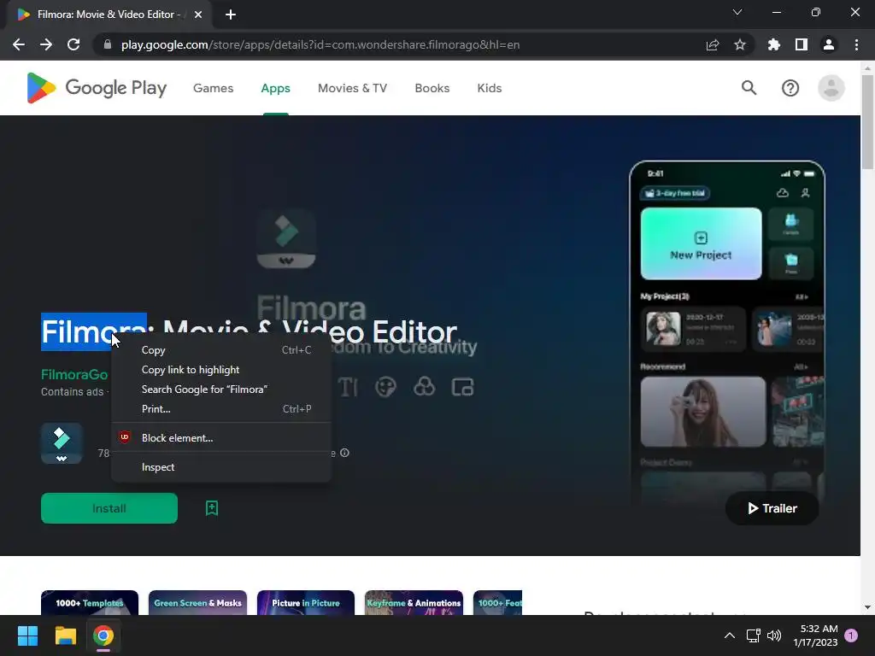Viewport: 875px width, 656px height.
Task: Open the Help Center question-mark icon
Action: pyautogui.click(x=790, y=88)
